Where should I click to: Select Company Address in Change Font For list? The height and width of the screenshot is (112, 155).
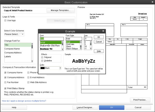point(18,53)
